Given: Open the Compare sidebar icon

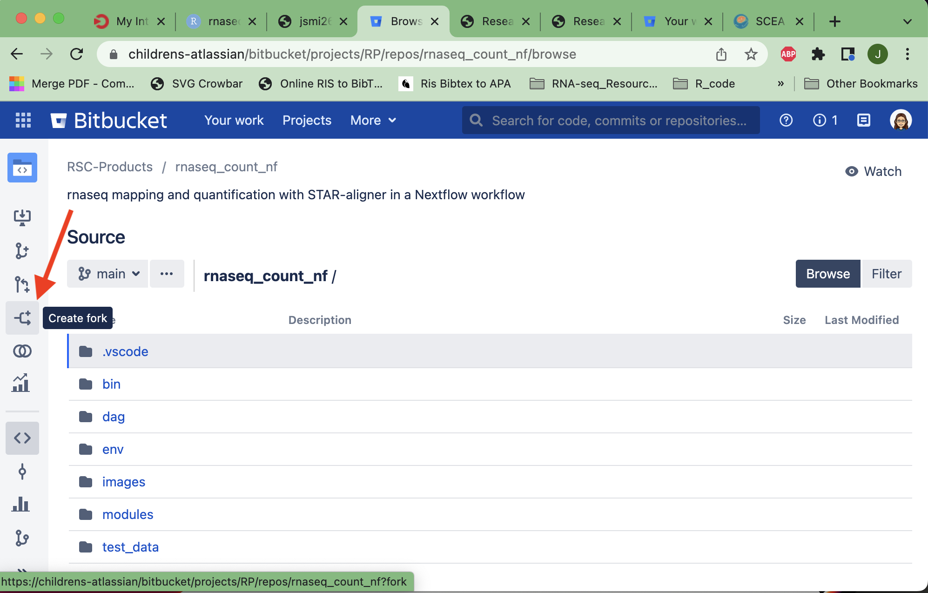Looking at the screenshot, I should click(22, 351).
